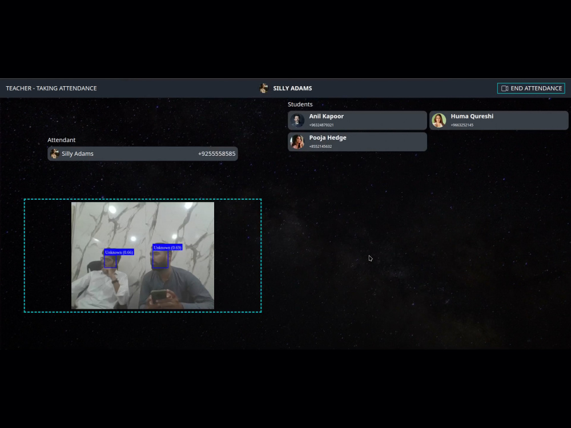Select attendant phone number +9255558585

(216, 154)
